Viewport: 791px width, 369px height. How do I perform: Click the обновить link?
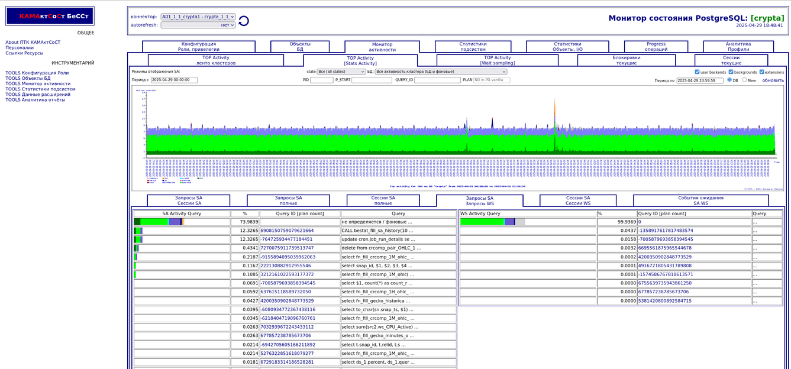point(773,80)
